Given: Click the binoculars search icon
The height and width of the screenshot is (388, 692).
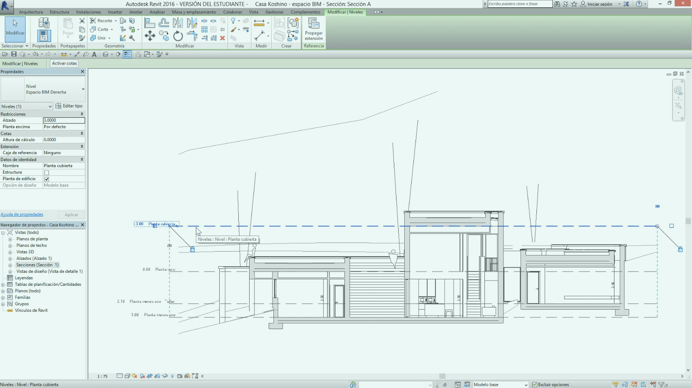Looking at the screenshot, I should pyautogui.click(x=557, y=4).
